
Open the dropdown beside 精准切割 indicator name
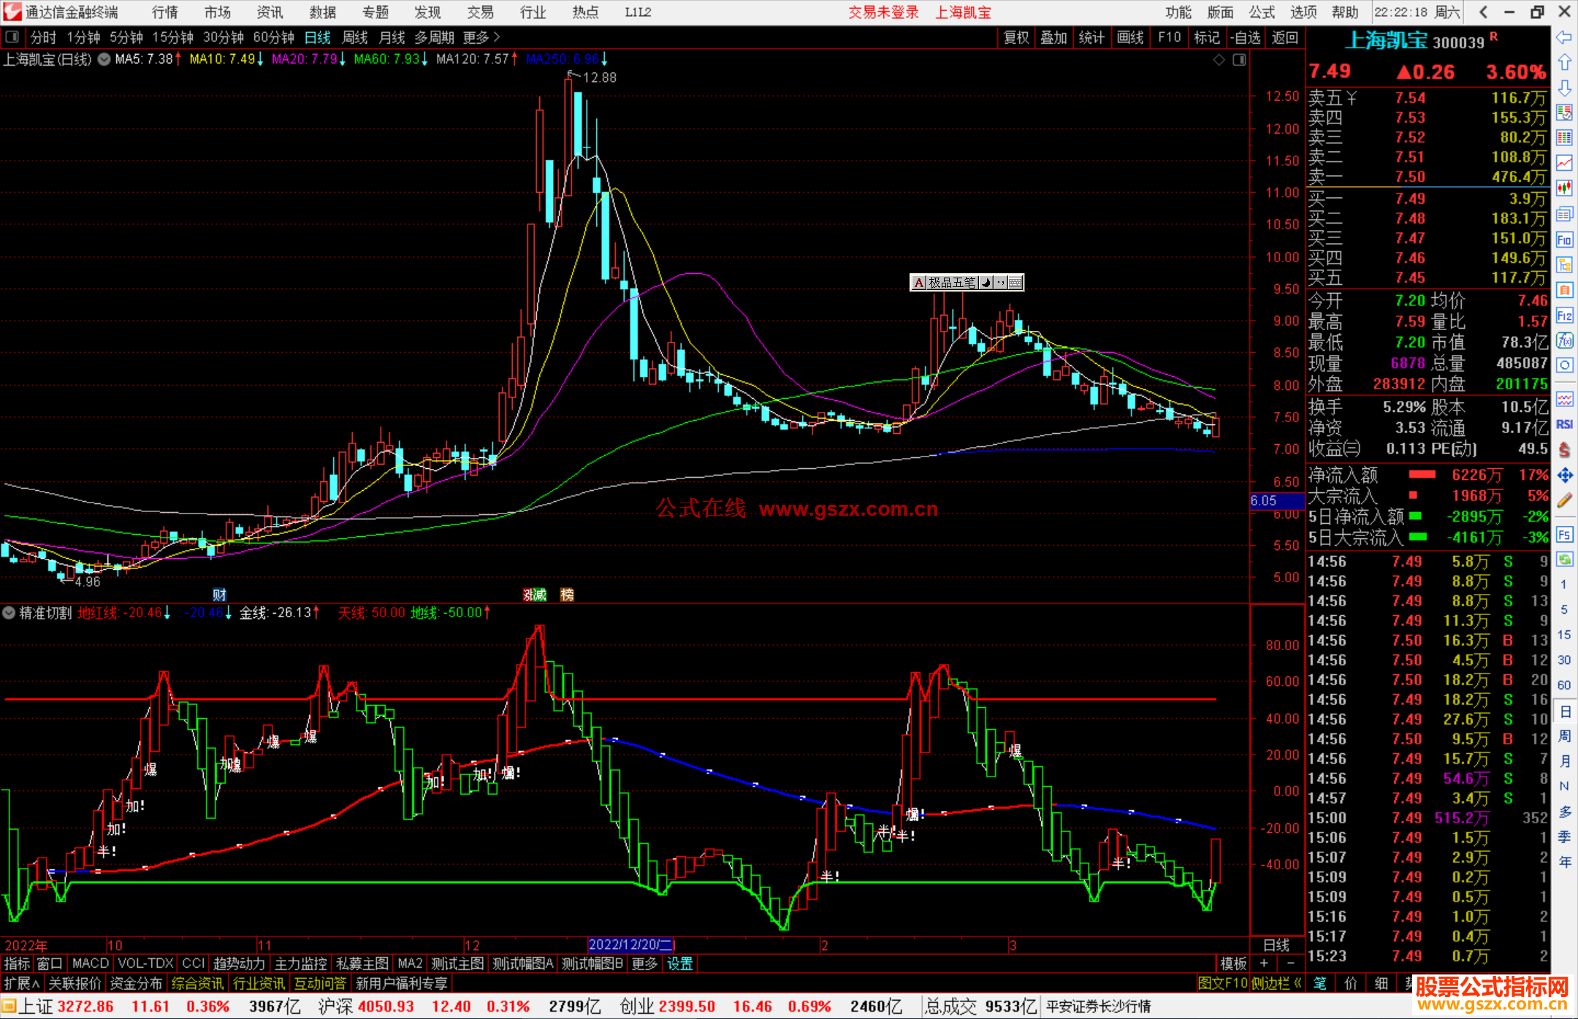pyautogui.click(x=9, y=613)
